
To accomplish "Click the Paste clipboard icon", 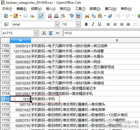I will [100, 16].
